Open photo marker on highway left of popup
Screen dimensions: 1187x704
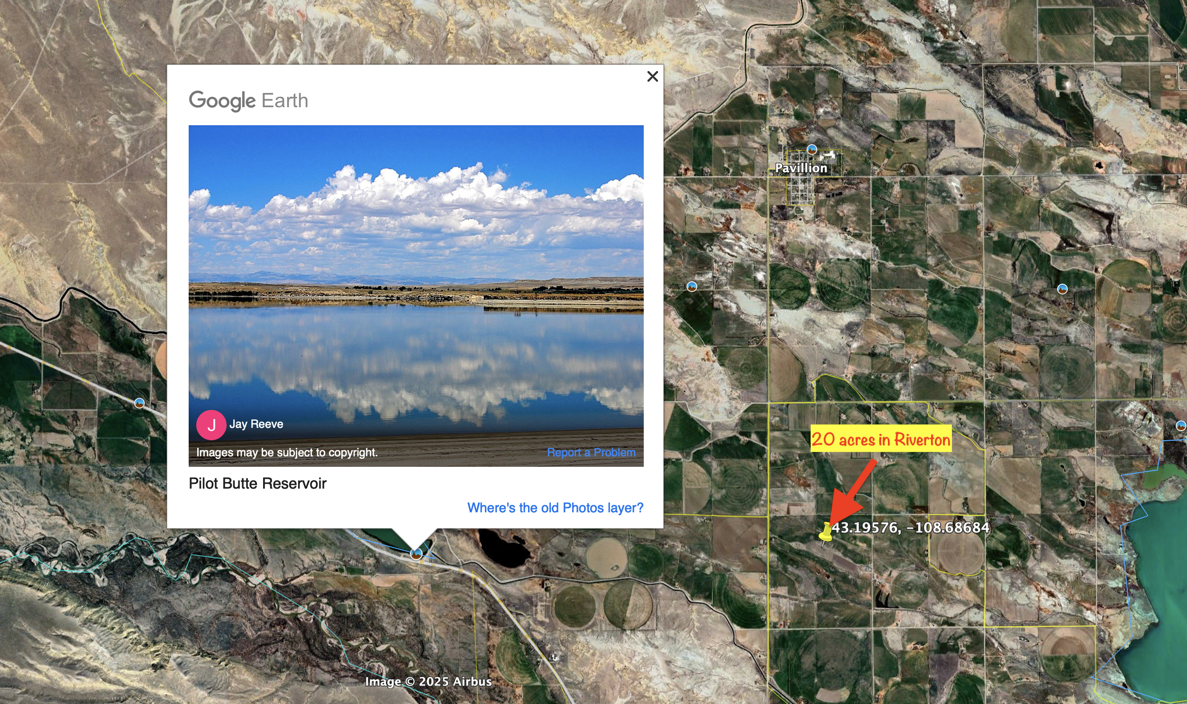click(139, 403)
